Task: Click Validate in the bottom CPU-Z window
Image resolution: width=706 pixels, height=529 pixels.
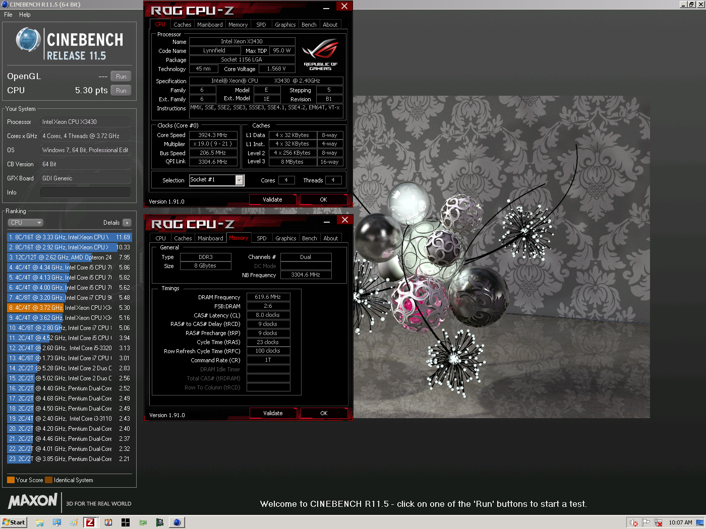Action: click(x=273, y=413)
